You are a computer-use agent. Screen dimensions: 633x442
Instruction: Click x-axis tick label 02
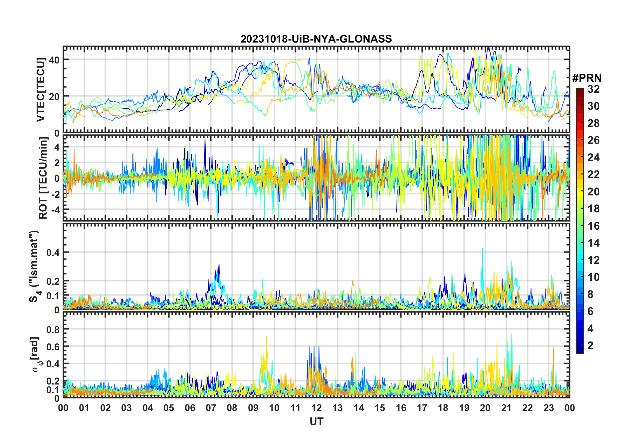[105, 408]
